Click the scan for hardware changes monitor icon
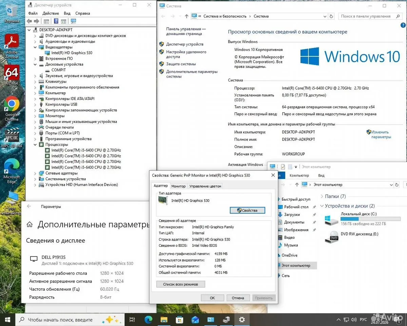407x326 pixels. 74,21
